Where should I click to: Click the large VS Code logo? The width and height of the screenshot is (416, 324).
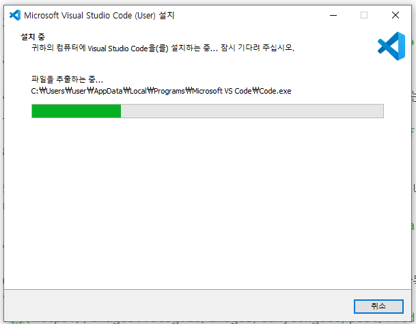pyautogui.click(x=391, y=46)
